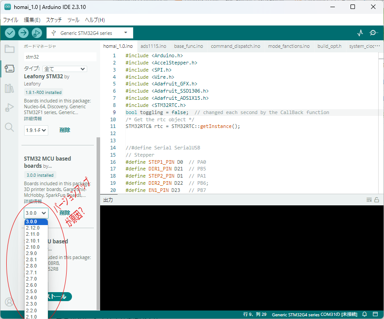The width and height of the screenshot is (384, 319).
Task: Open the ファイル menu
Action: point(11,20)
